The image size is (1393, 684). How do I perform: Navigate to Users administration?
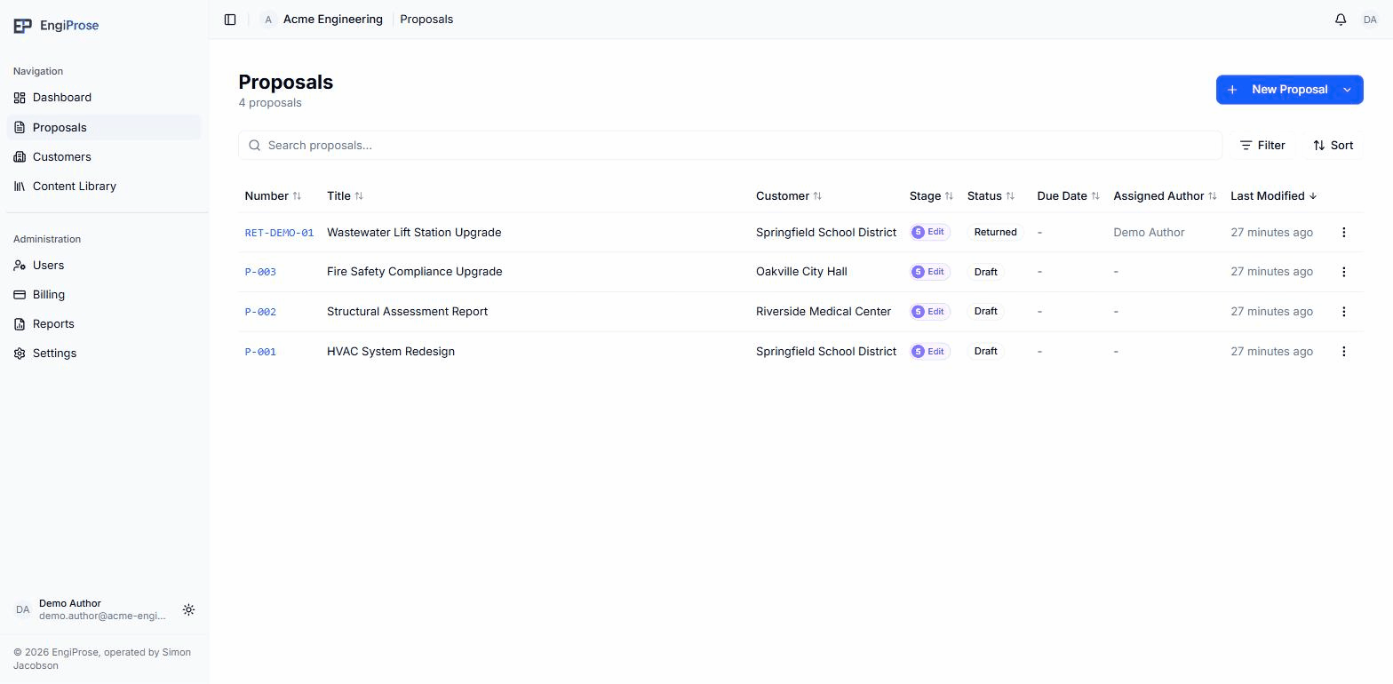coord(104,265)
